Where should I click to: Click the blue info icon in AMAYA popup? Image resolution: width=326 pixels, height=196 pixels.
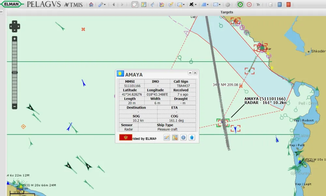[x=184, y=137]
